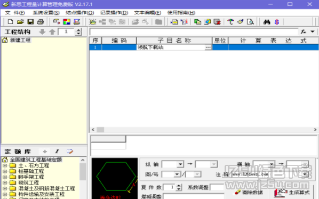Click down arrow in 工程结构 panel header
This screenshot has width=319, height=199.
tap(42, 31)
